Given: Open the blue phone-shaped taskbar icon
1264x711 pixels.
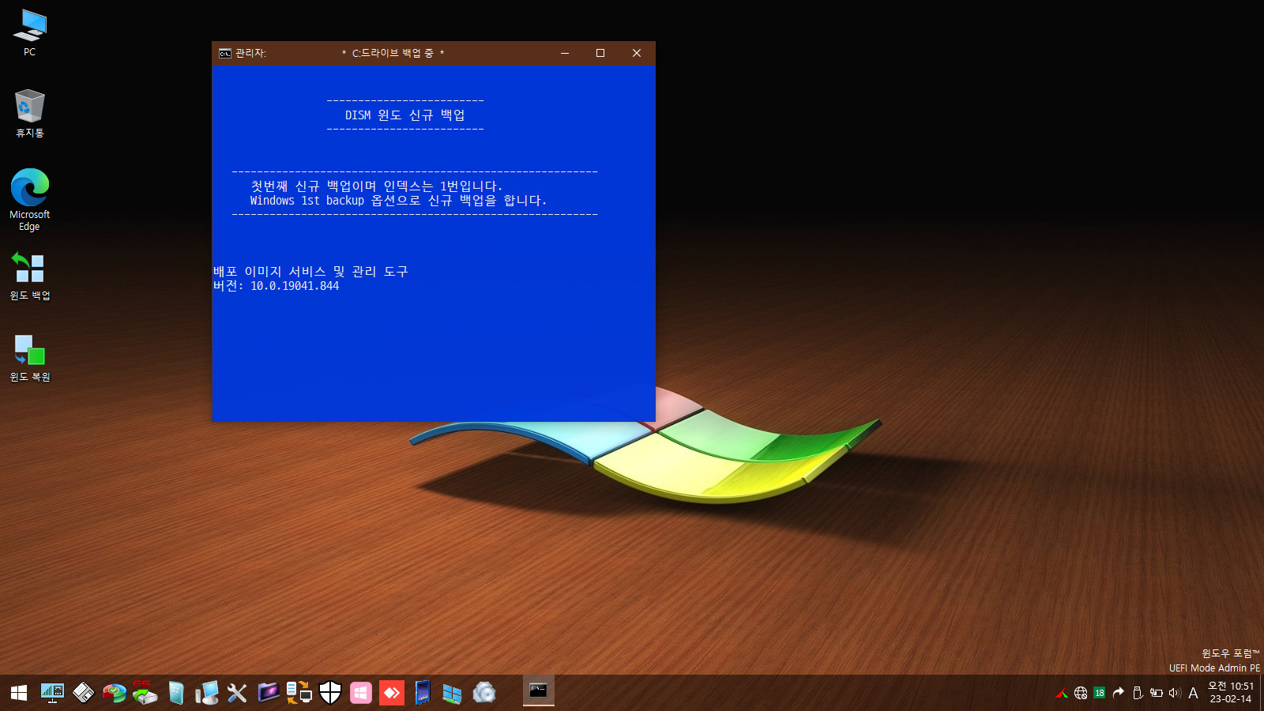Looking at the screenshot, I should coord(423,693).
